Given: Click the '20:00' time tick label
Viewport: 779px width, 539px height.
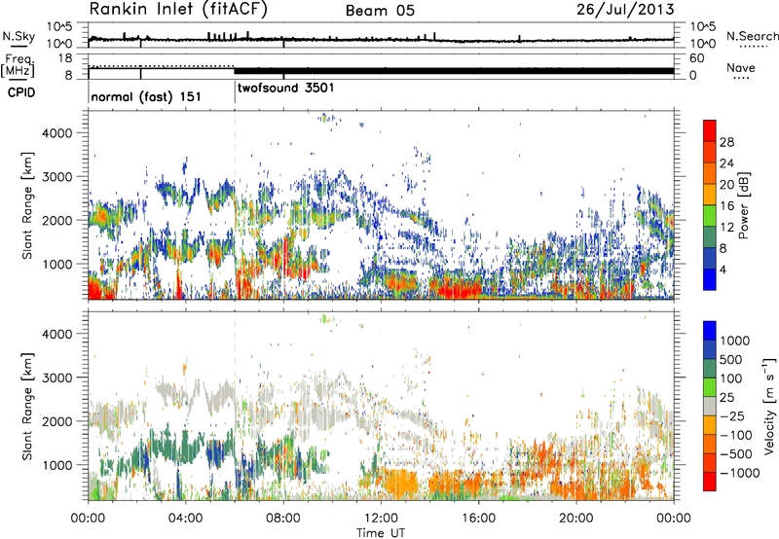Looking at the screenshot, I should [x=575, y=519].
